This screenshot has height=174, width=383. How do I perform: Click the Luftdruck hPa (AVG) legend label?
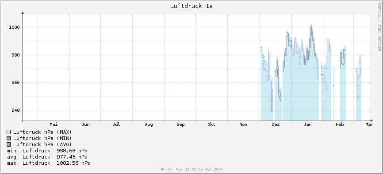(x=42, y=144)
